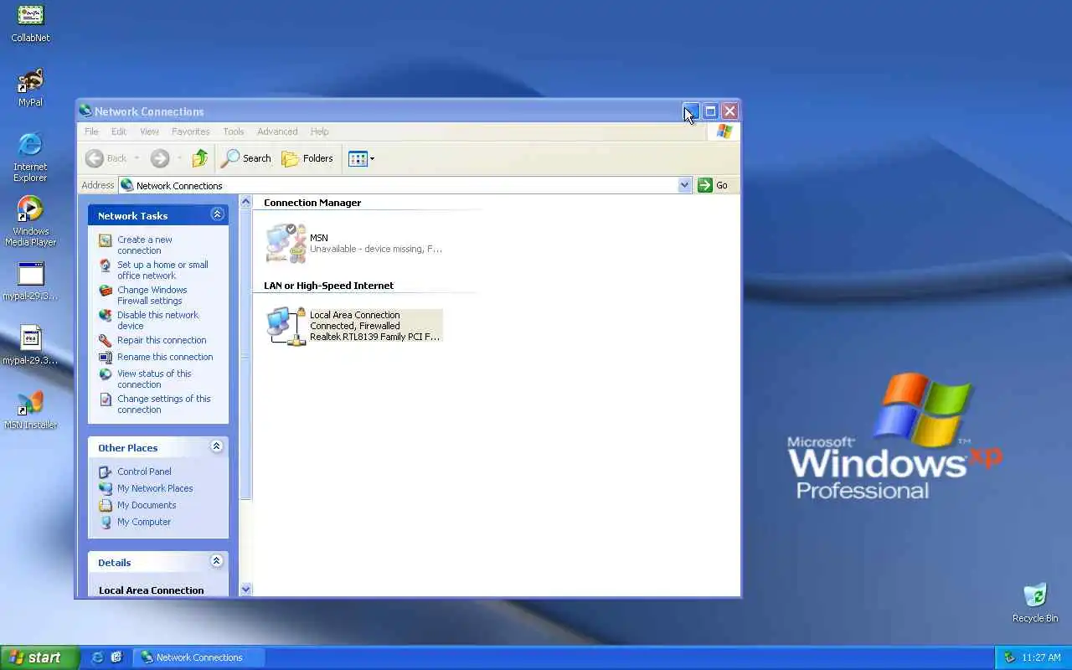
Task: Click Change Windows Firewall settings
Action: tap(152, 295)
